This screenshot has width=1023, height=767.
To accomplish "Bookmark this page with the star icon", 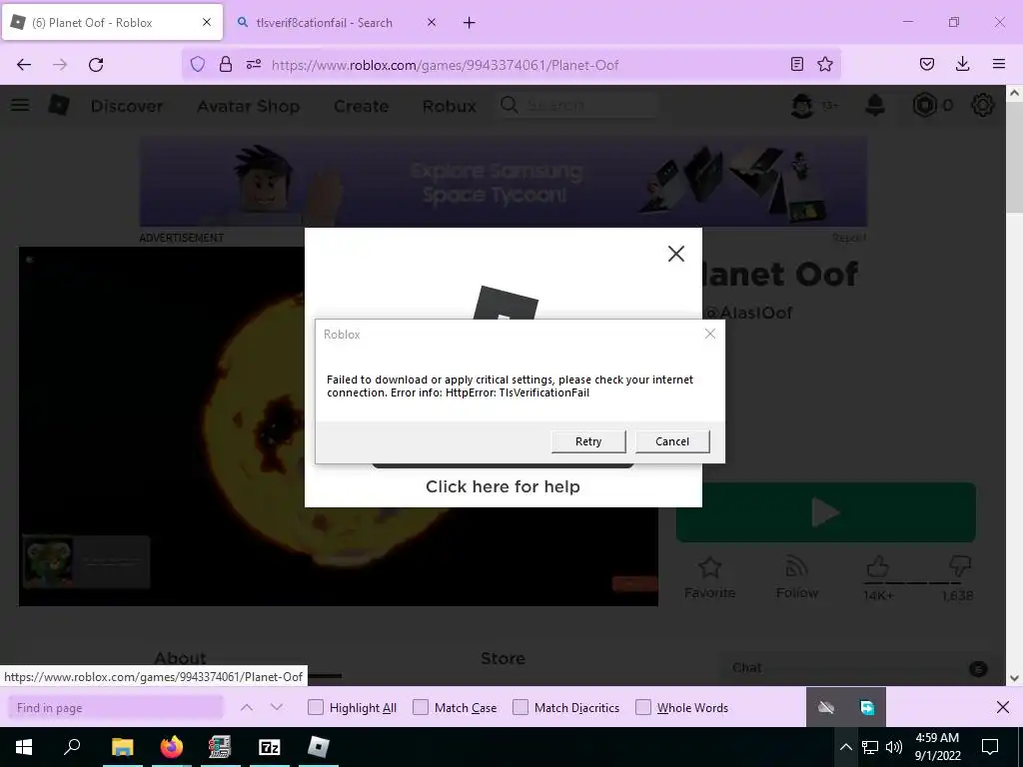I will click(x=825, y=64).
